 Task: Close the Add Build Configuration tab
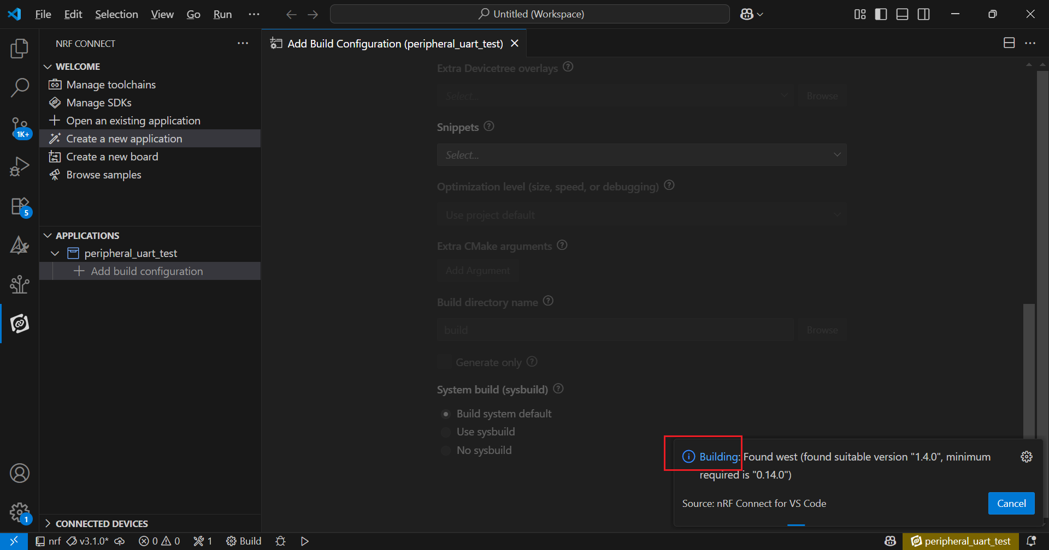click(x=514, y=44)
